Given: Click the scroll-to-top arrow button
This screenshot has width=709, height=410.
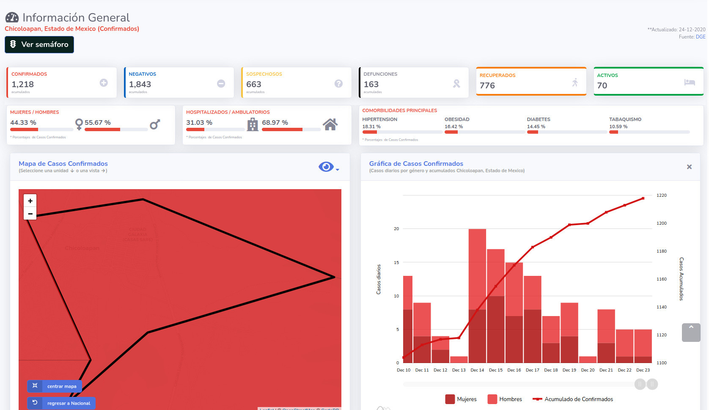Looking at the screenshot, I should click(691, 333).
